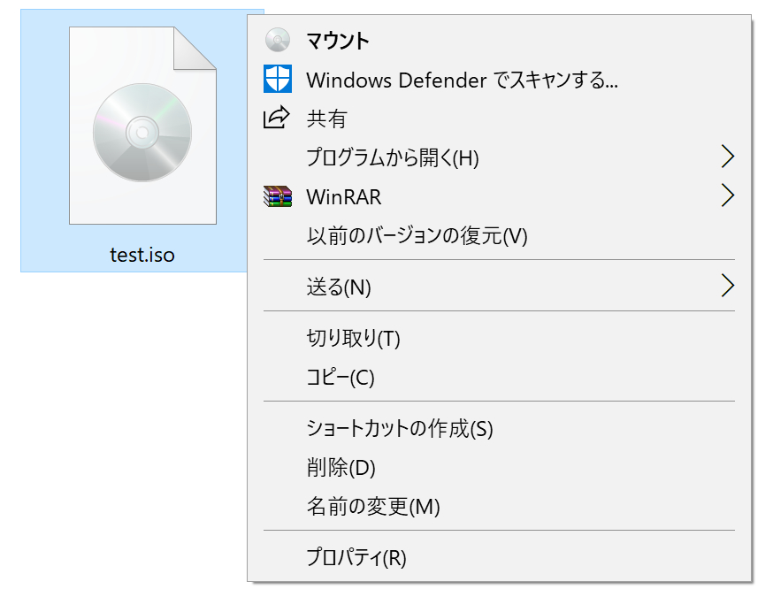This screenshot has width=773, height=597.
Task: Click the share arrow icon next to 共有
Action: coord(278,119)
